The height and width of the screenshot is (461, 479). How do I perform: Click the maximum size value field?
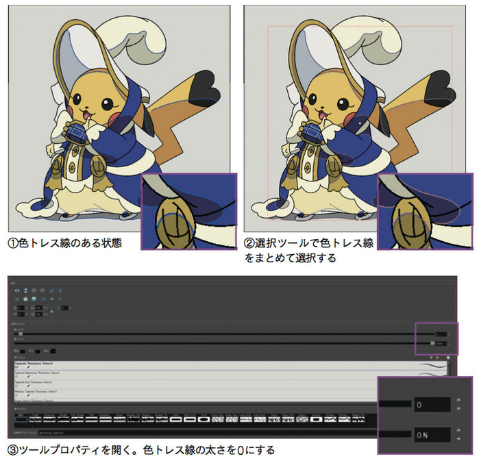(x=441, y=334)
